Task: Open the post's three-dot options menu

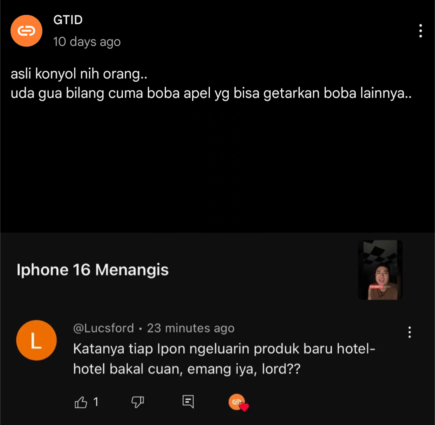Action: (x=420, y=31)
